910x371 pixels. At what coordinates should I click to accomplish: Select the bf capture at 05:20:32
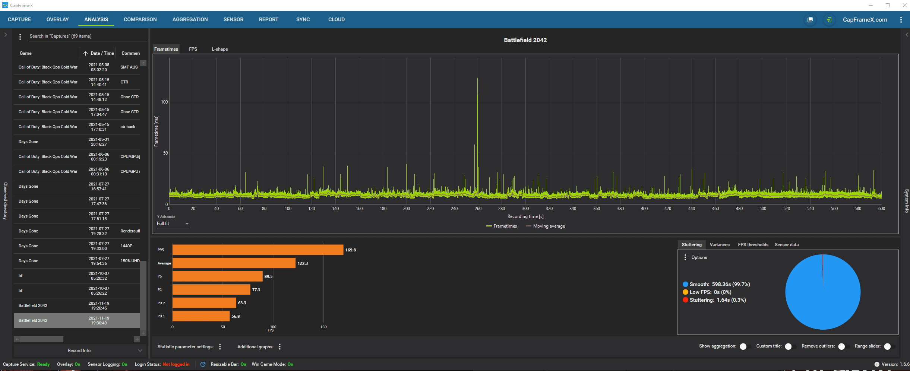(x=77, y=276)
